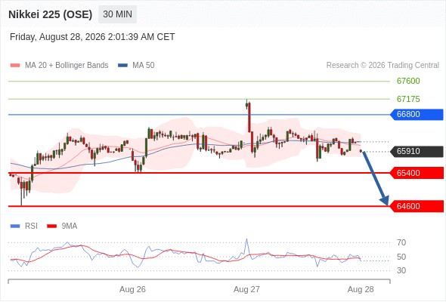Screen dimensions: 446x302
Task: Click the red 9MA legend swatch
Action: click(51, 226)
